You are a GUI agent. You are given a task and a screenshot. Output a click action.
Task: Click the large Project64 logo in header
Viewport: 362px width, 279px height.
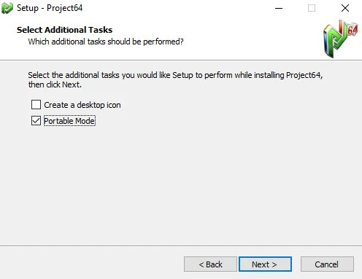click(341, 38)
